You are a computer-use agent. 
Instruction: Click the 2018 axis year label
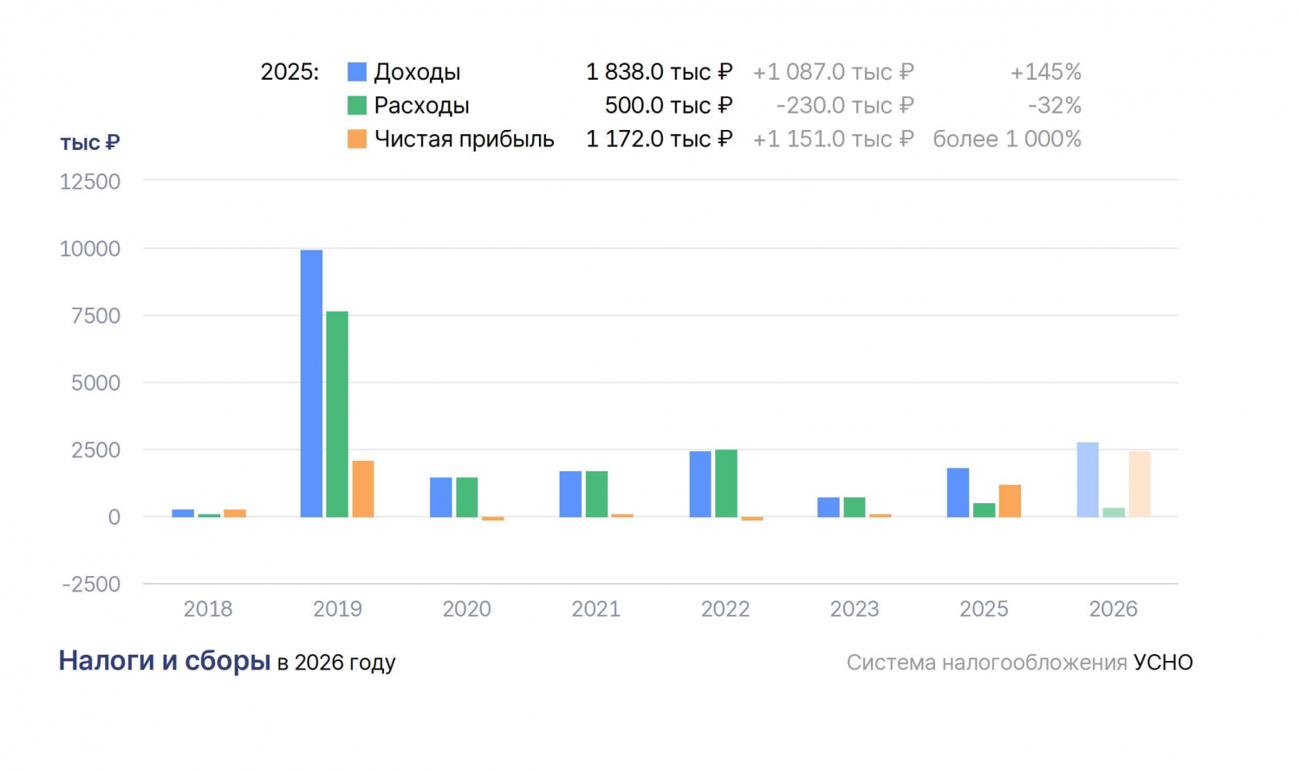point(208,609)
